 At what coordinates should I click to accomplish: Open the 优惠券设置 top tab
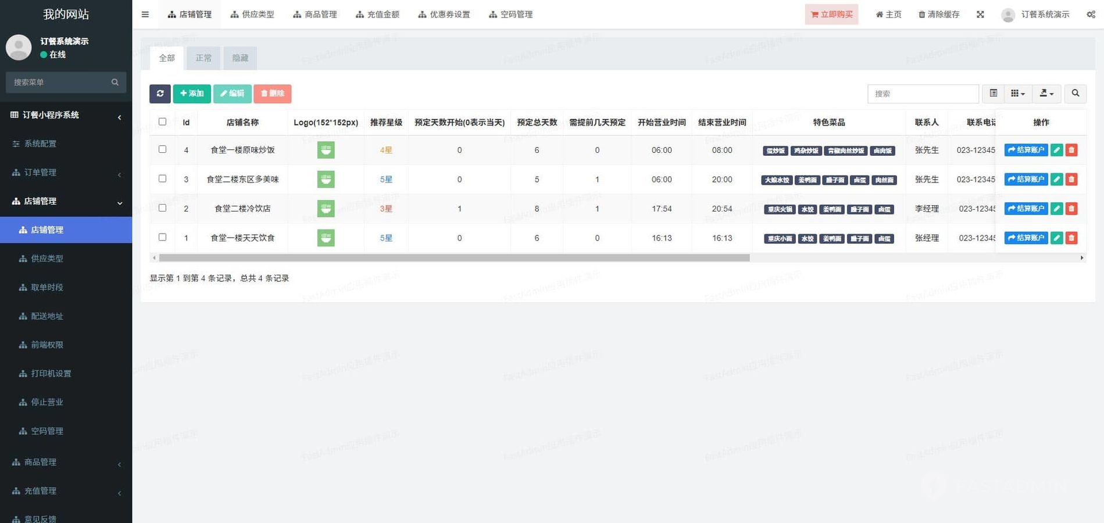[x=444, y=15]
